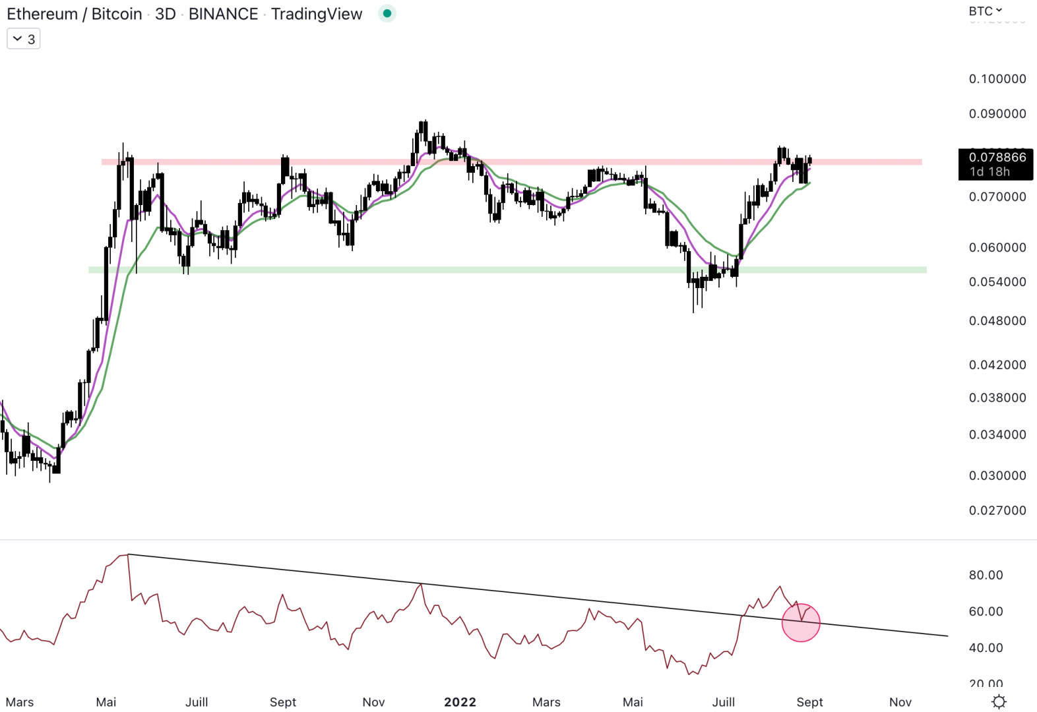Click the 0.034000 price axis label
This screenshot has width=1037, height=712.
[997, 435]
